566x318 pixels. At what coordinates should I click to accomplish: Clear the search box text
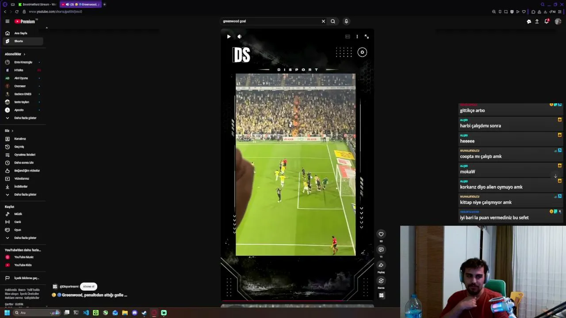coord(323,21)
